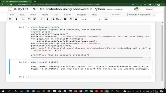Image resolution: width=166 pixels, height=93 pixels.
Task: Restart the kernel icon
Action: point(71,19)
